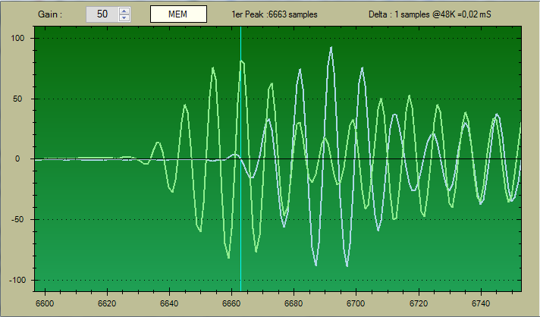Click the Gain decrease down arrow

tap(125, 17)
